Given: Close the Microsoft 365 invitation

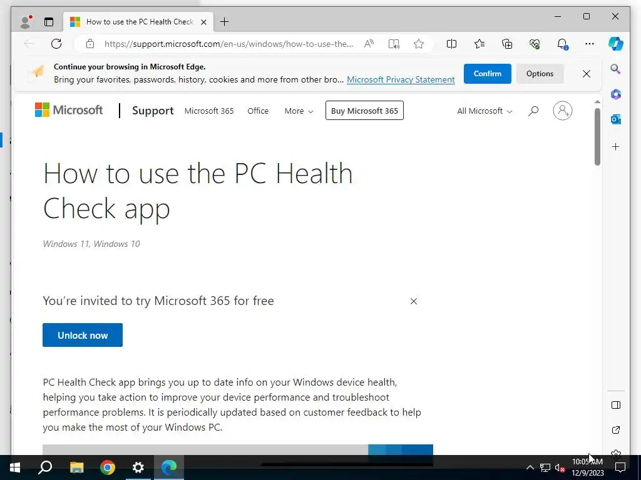Looking at the screenshot, I should pos(414,301).
